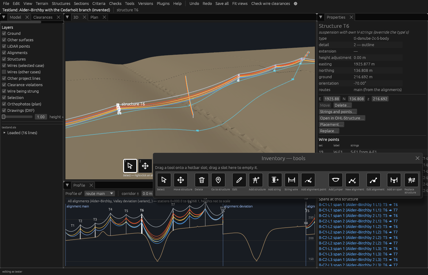Click the Delete trash tool icon
Viewport: 428px width, 275px height.
[x=202, y=180]
